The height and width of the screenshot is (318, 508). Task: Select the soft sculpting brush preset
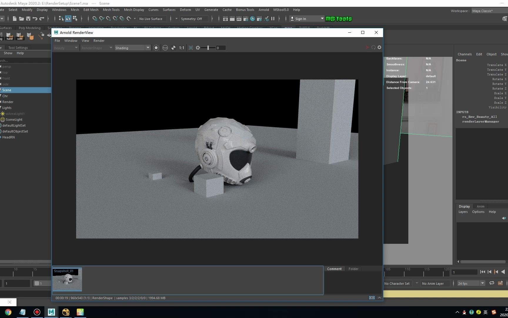pyautogui.click(x=19, y=36)
